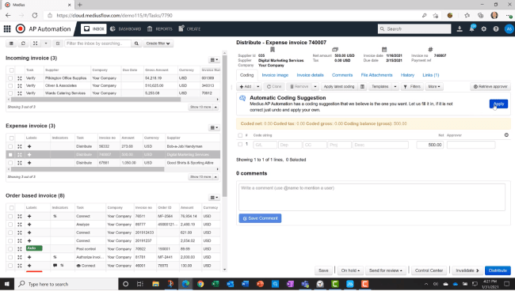Viewport: 515px width, 291px height.
Task: Open full view of invoice 76511 row
Action: click(x=20, y=217)
